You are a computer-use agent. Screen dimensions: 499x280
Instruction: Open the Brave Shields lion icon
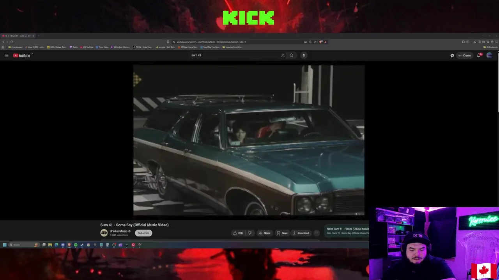pos(321,42)
